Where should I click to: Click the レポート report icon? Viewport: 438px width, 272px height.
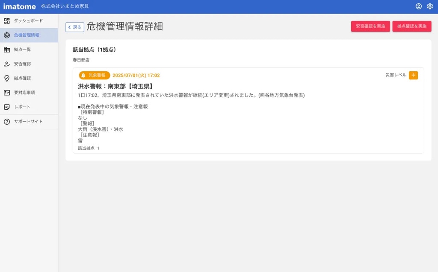pyautogui.click(x=7, y=107)
